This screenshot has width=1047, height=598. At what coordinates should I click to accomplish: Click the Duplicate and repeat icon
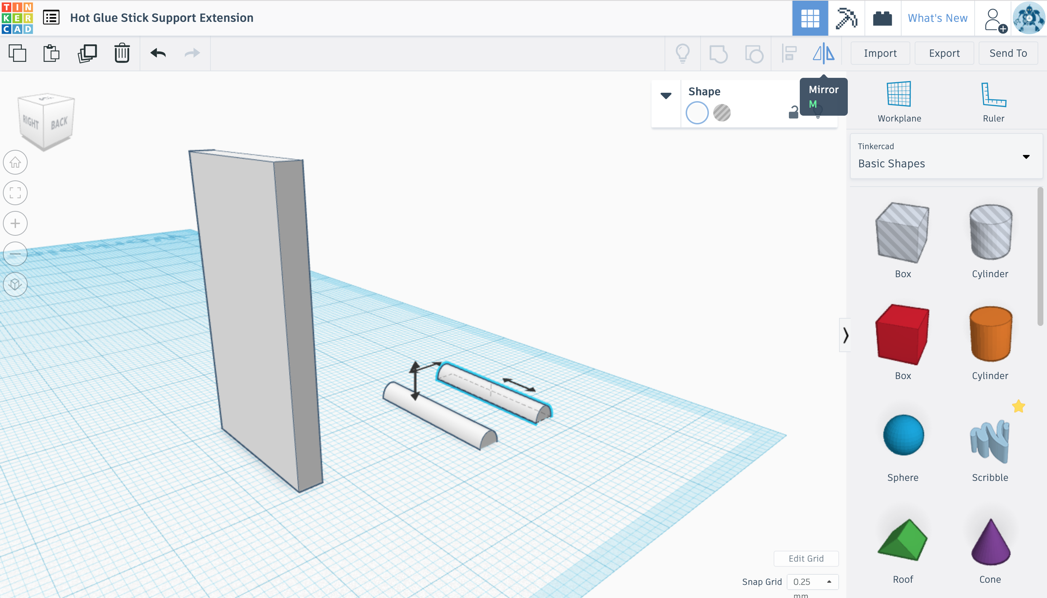coord(87,53)
